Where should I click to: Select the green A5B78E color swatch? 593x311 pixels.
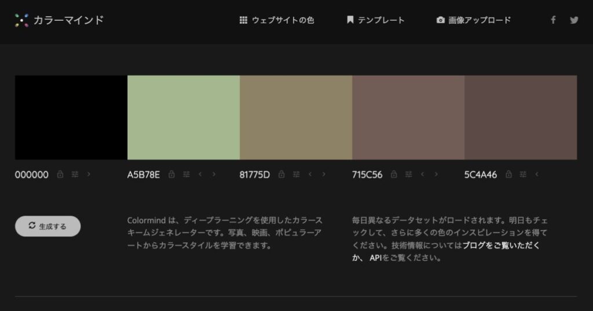184,117
